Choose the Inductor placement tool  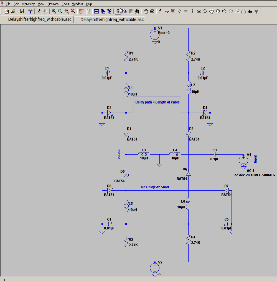(x=192, y=11)
